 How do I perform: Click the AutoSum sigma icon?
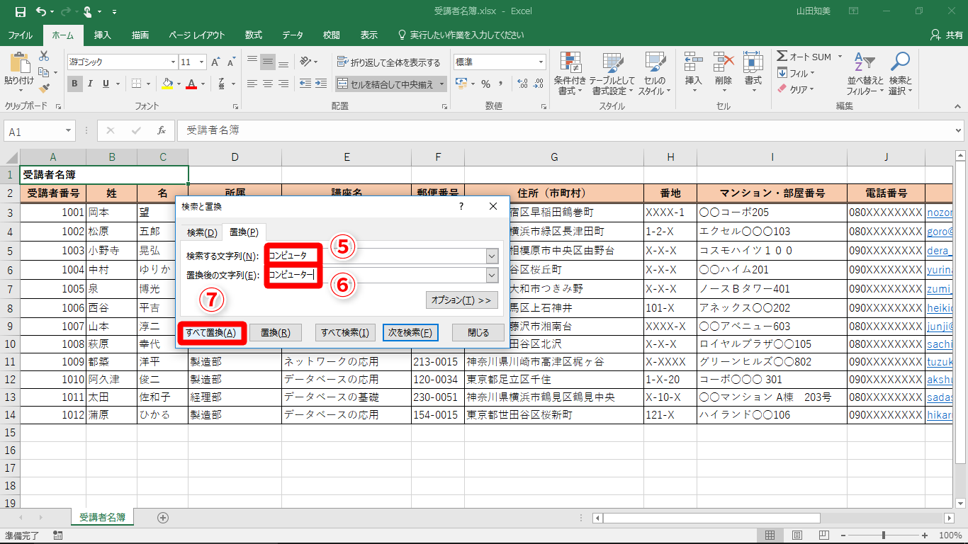pos(782,57)
